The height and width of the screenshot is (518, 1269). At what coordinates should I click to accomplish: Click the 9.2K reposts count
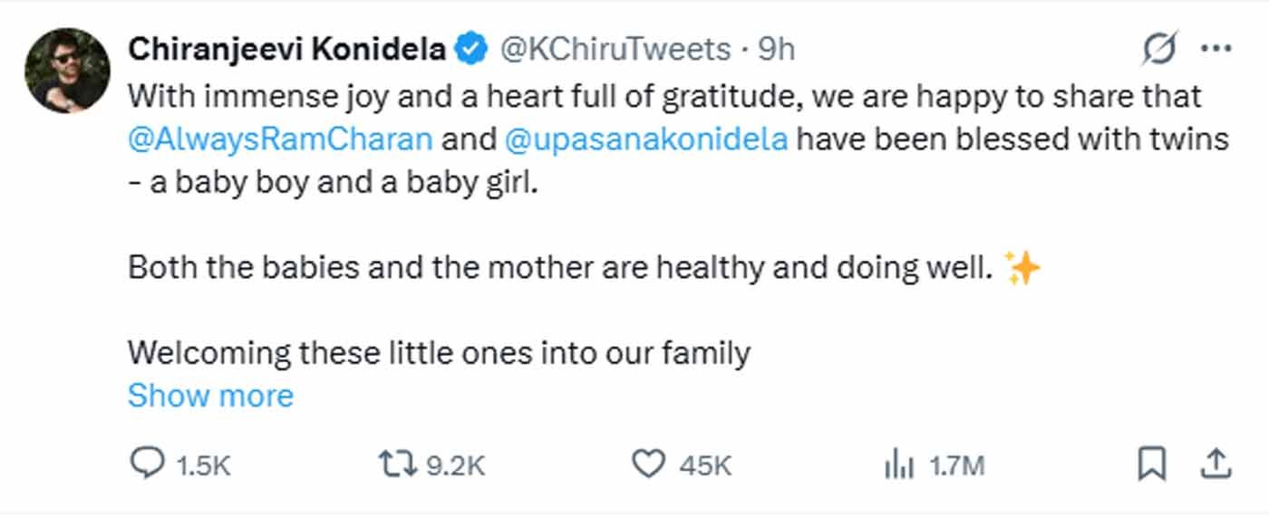[x=456, y=465]
